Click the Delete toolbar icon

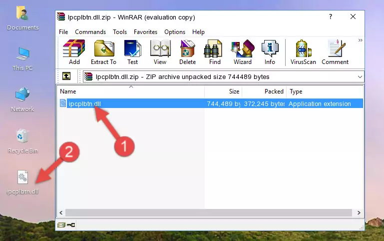187,52
